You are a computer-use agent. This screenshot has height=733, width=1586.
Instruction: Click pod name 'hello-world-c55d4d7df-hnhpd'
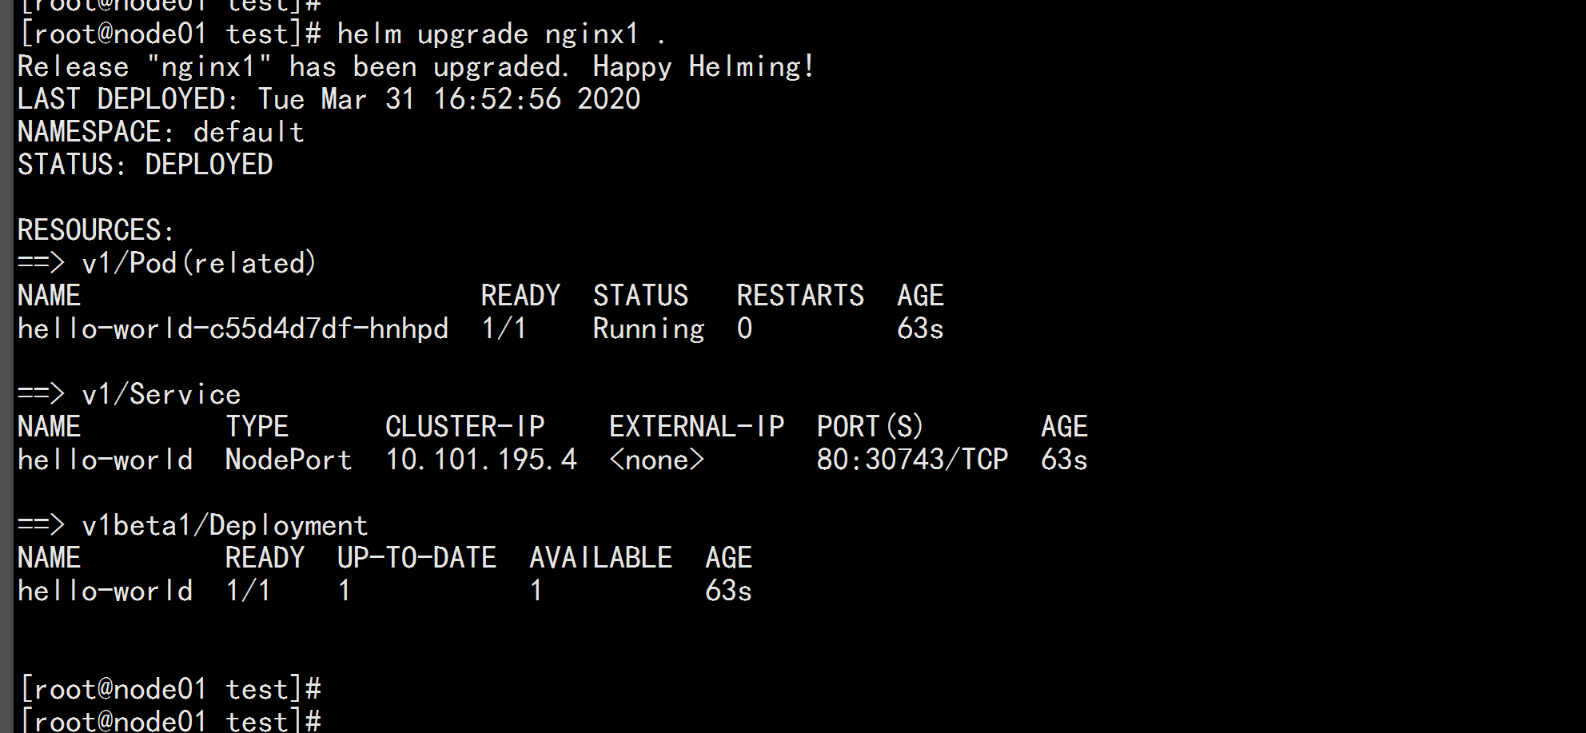pyautogui.click(x=233, y=329)
